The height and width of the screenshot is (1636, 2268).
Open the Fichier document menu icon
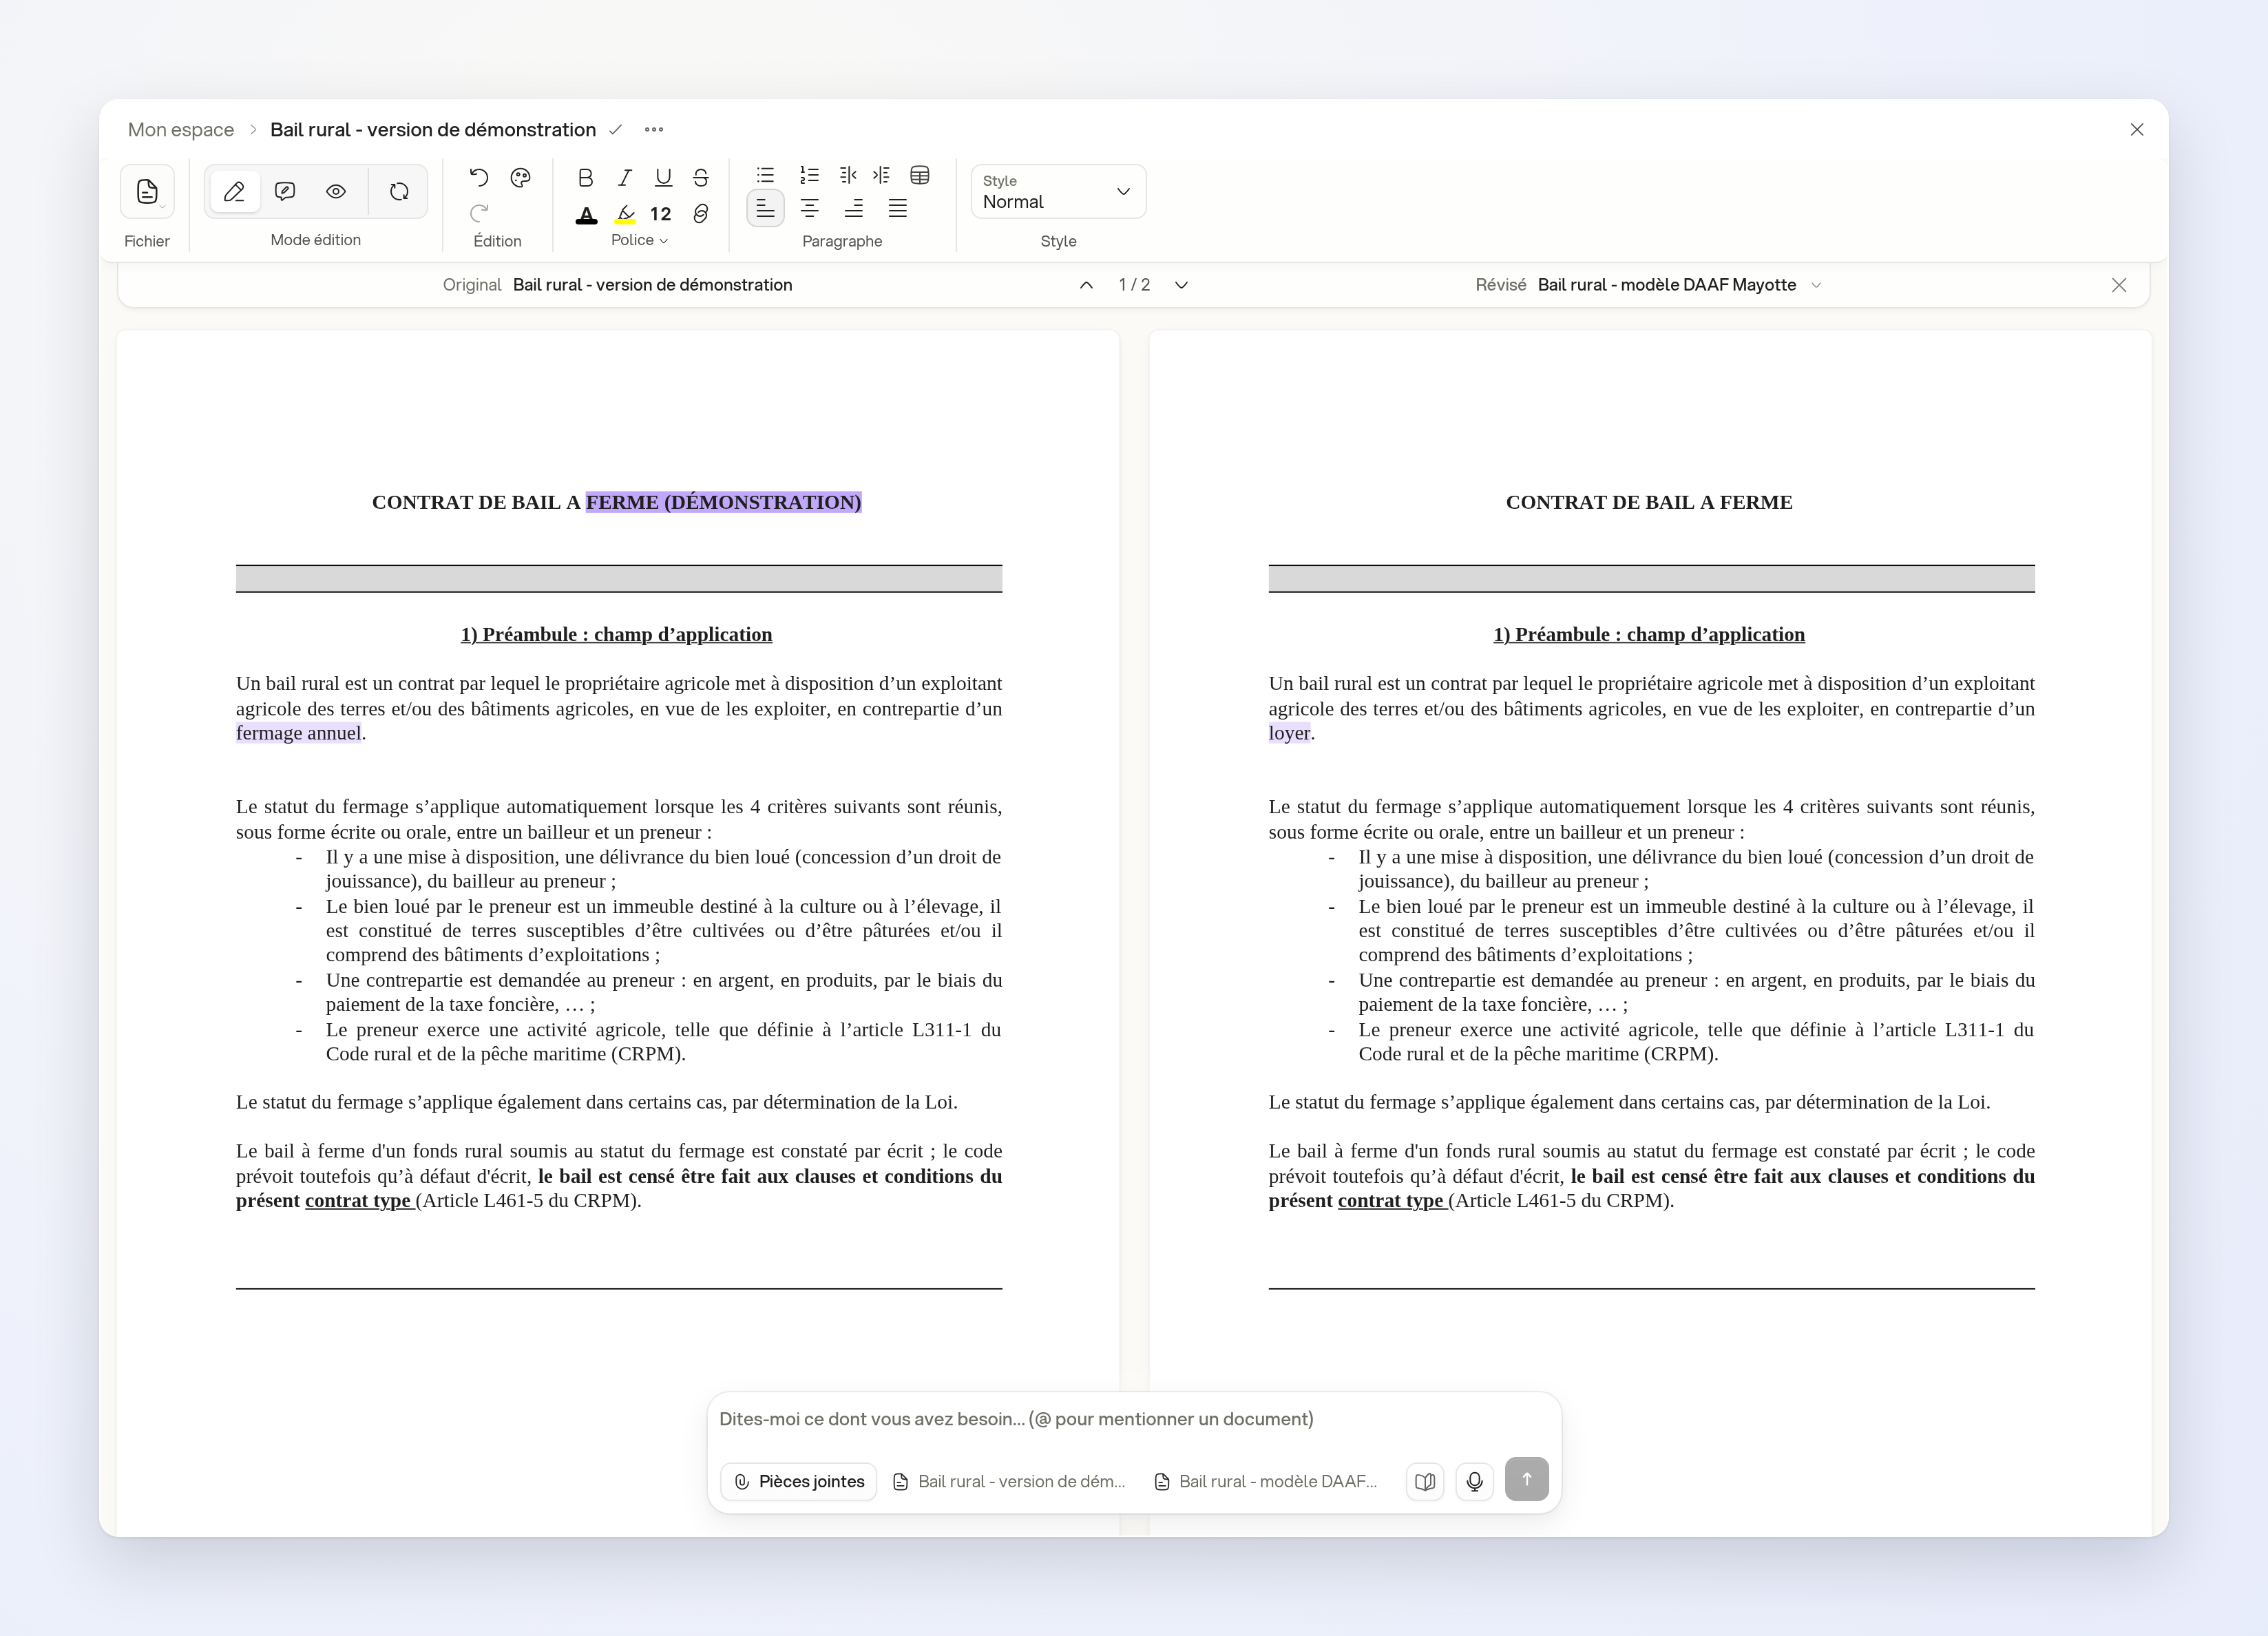(147, 192)
